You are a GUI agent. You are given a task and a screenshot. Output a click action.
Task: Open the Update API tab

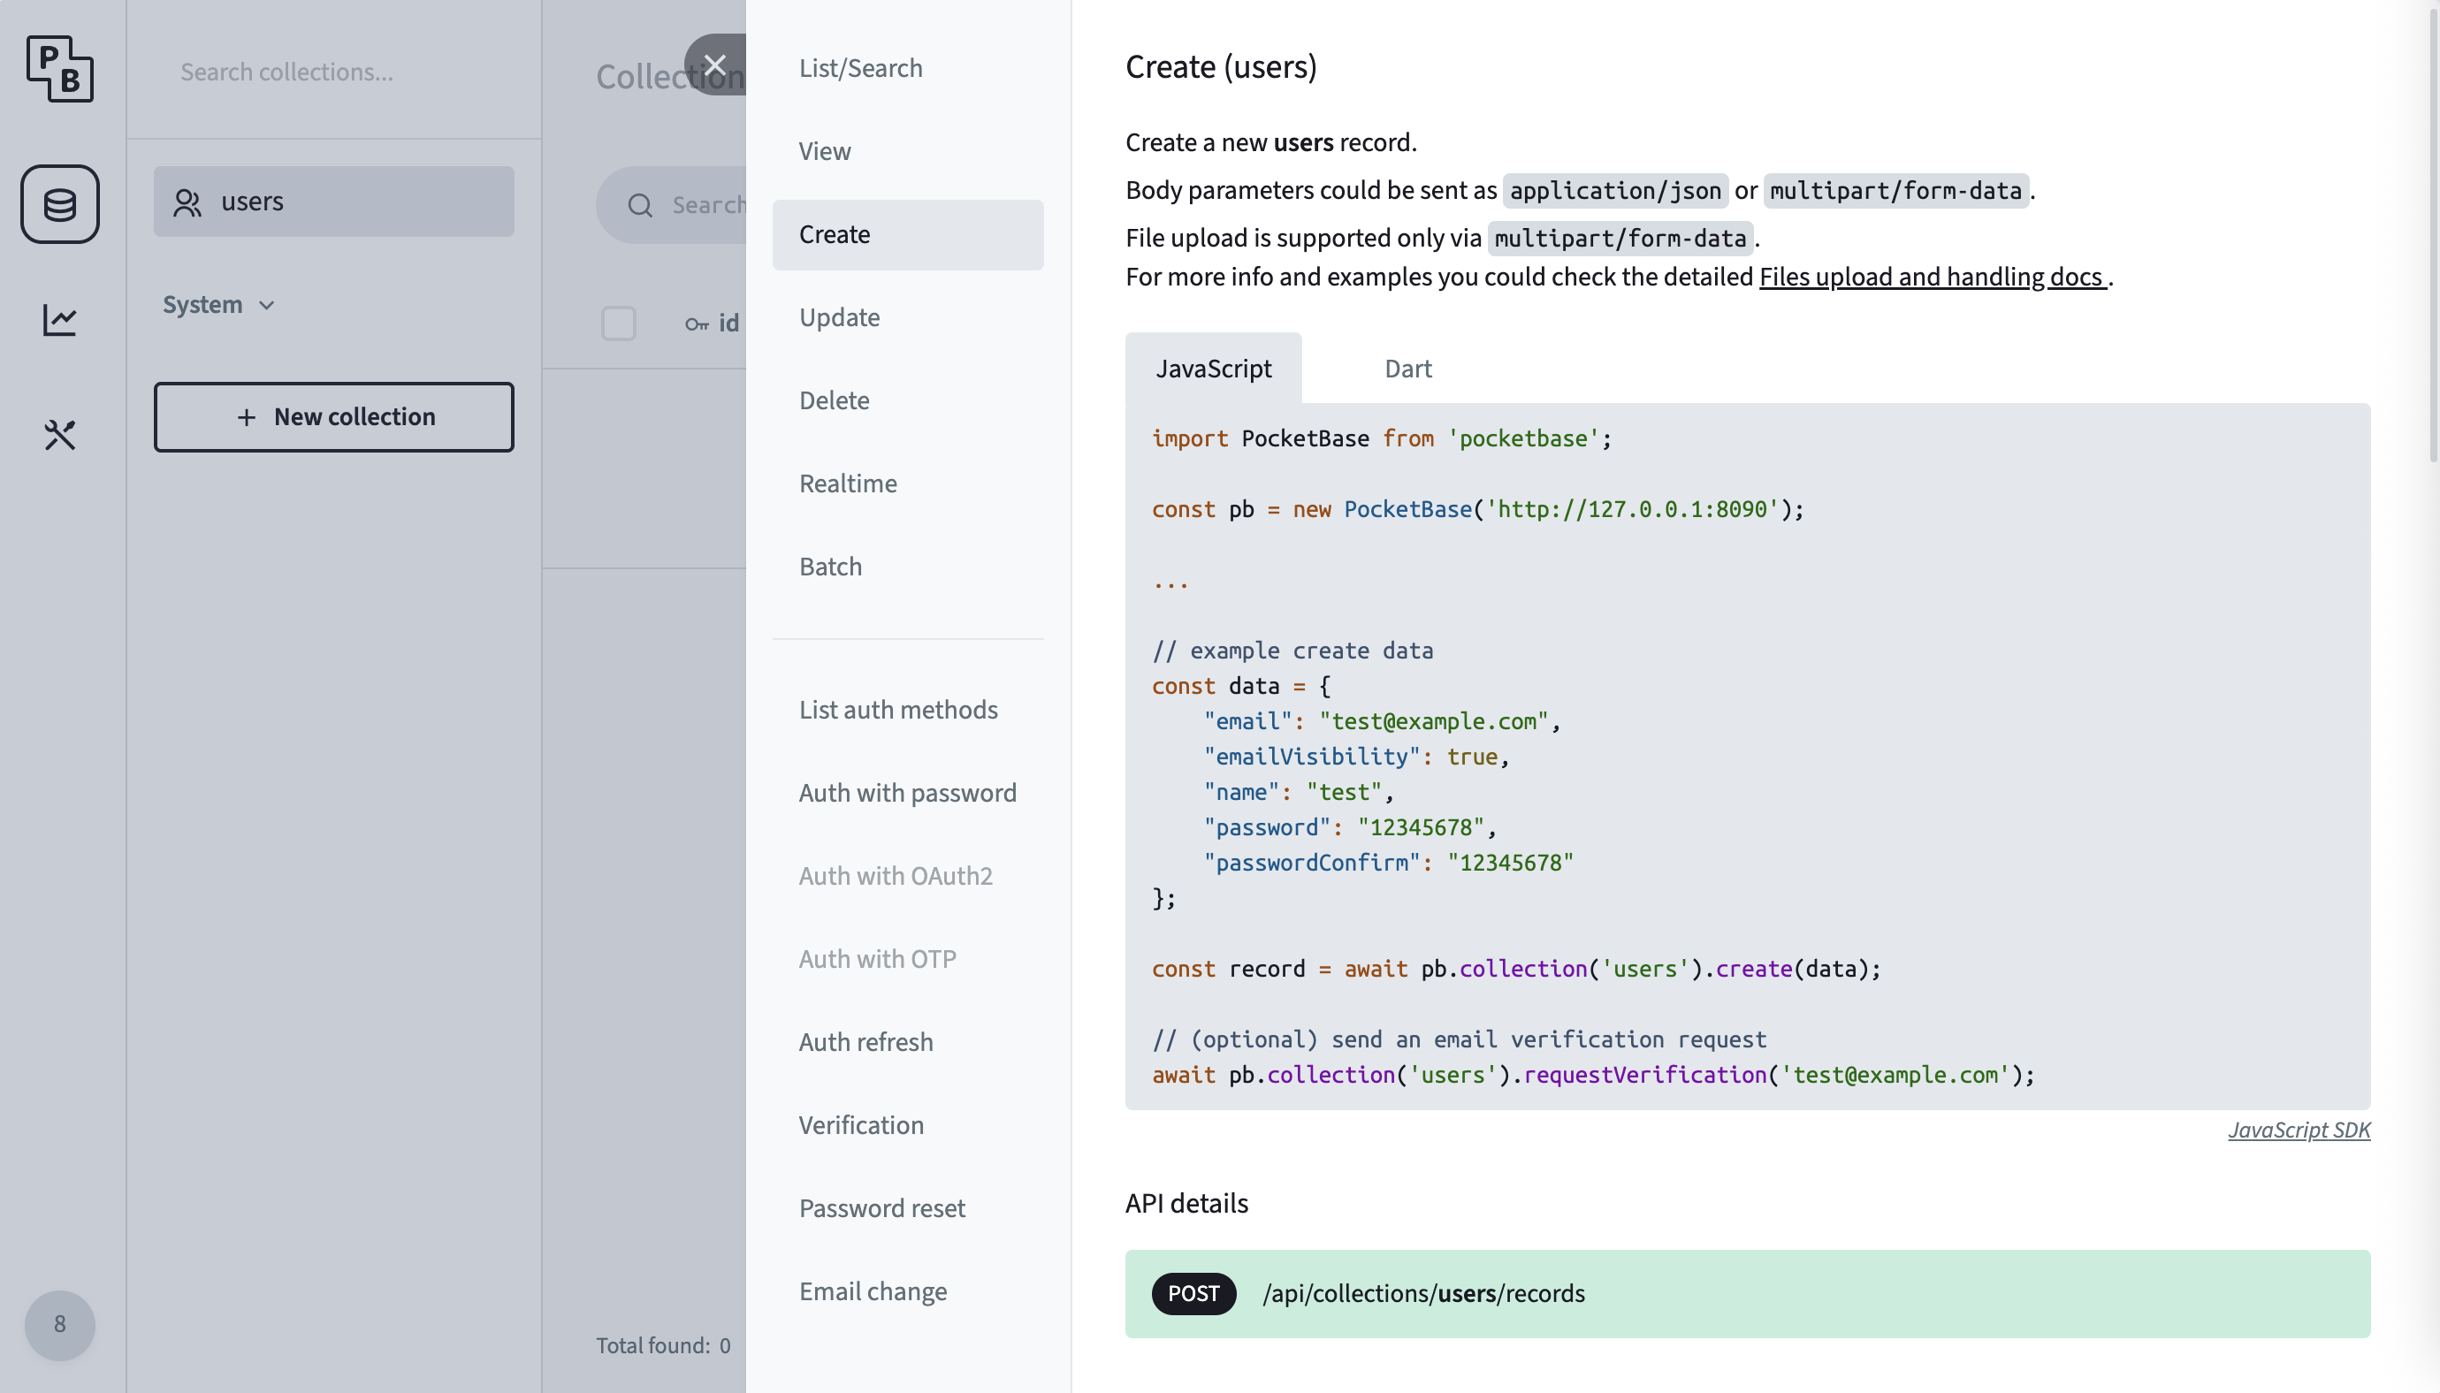(907, 317)
